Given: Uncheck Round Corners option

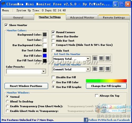Looking at the screenshot, I should 53,32.
